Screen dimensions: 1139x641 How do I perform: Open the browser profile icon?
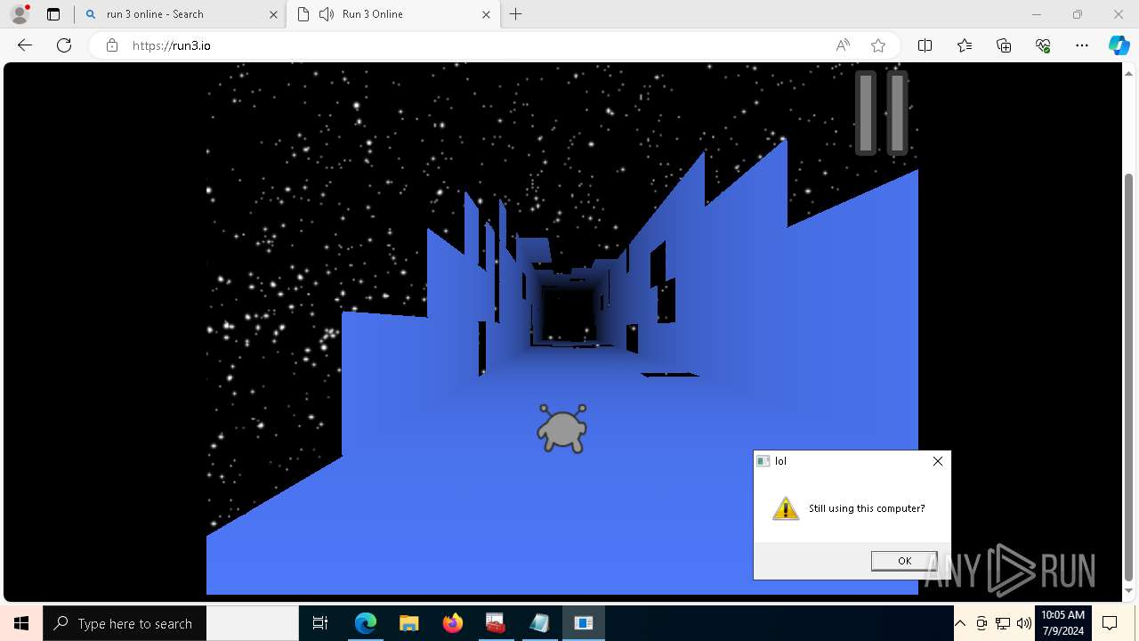[x=20, y=14]
